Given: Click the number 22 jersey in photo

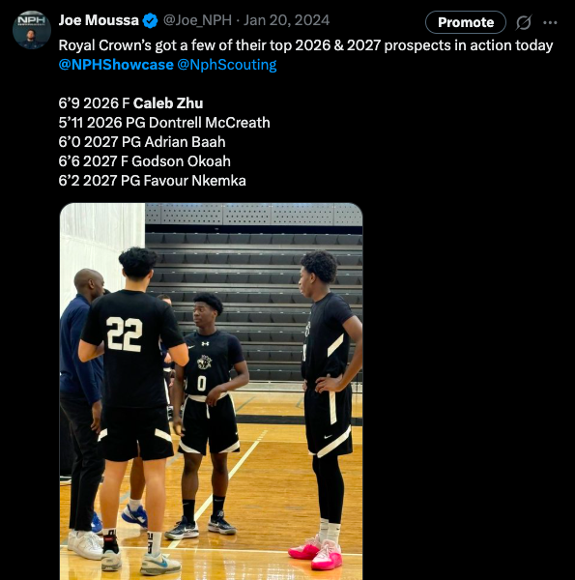Looking at the screenshot, I should pos(125,334).
